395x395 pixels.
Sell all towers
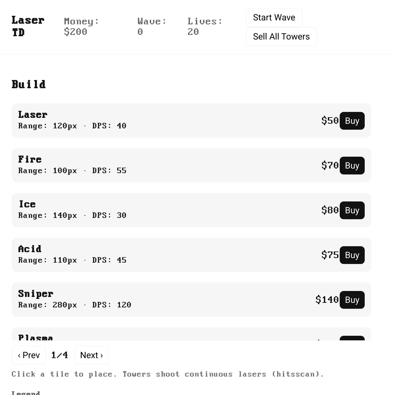coord(281,37)
